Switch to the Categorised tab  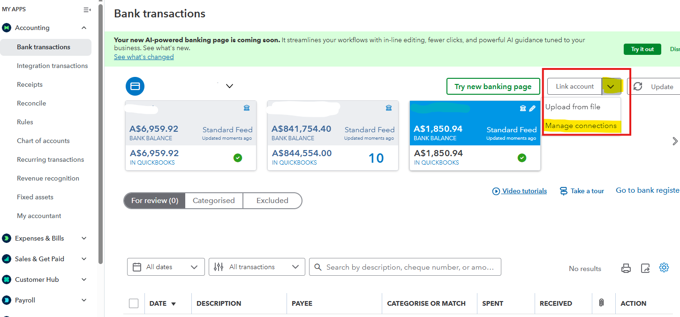213,201
